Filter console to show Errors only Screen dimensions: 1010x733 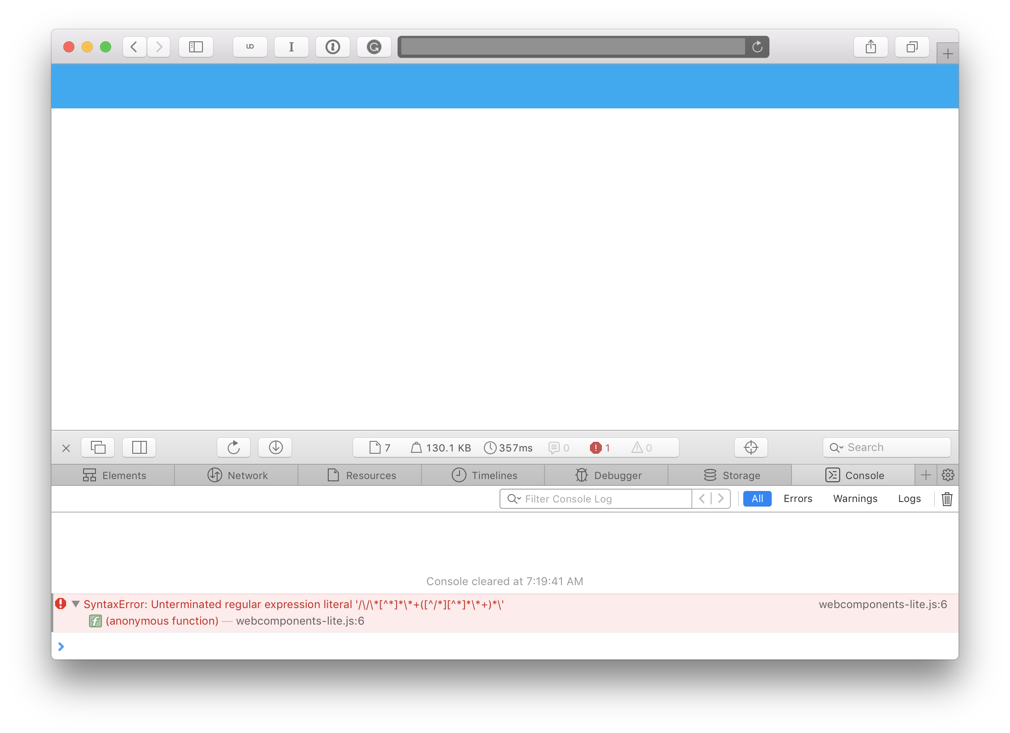(798, 498)
